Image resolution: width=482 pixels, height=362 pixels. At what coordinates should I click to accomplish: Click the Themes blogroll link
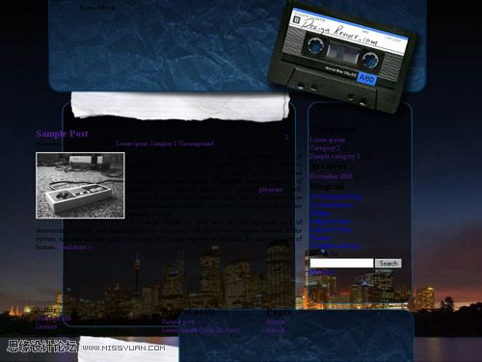point(321,238)
